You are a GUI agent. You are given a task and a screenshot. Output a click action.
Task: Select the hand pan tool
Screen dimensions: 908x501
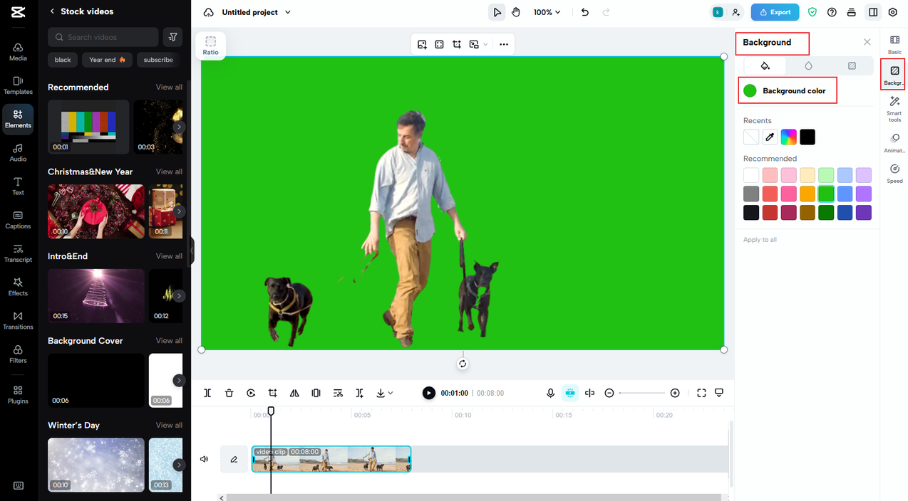(516, 12)
